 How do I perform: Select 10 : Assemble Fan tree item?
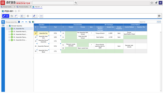(x=19, y=29)
